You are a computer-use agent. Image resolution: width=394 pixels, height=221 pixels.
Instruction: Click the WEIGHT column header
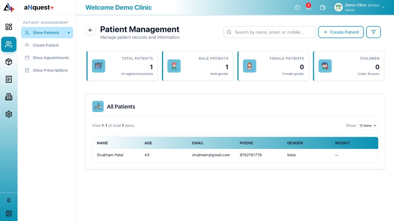tap(342, 143)
